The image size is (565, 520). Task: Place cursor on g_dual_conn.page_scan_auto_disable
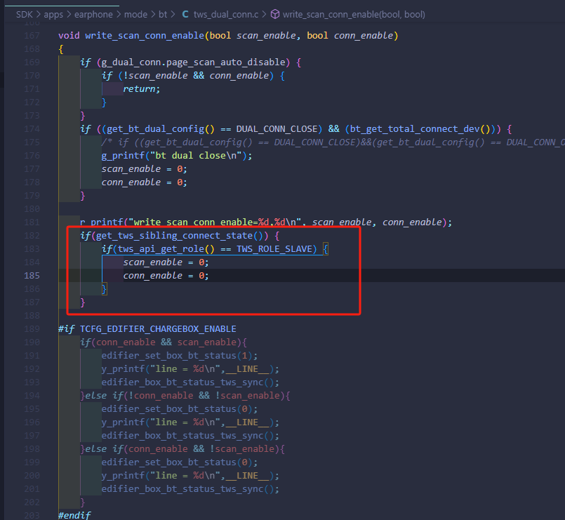point(193,62)
